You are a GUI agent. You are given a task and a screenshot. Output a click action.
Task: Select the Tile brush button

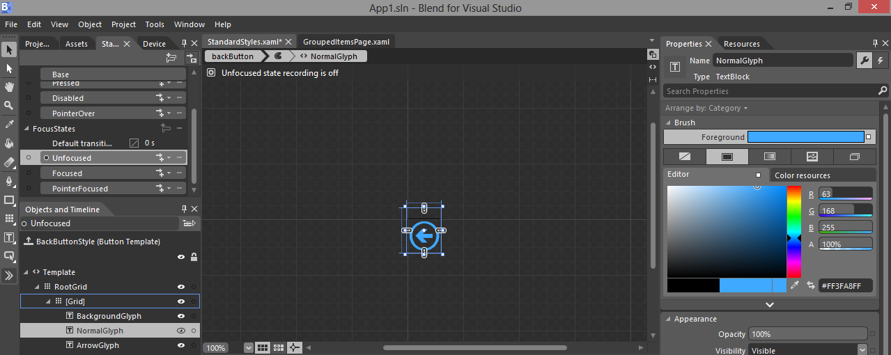click(x=812, y=157)
